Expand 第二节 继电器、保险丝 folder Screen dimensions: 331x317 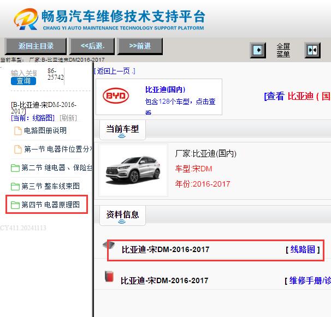pos(57,168)
